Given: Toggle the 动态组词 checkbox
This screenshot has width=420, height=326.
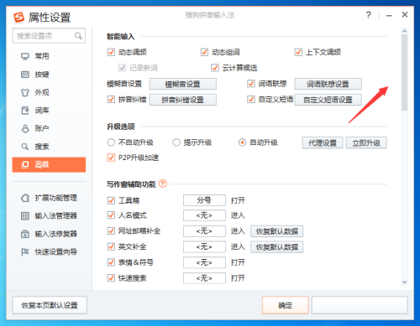Looking at the screenshot, I should click(x=204, y=52).
